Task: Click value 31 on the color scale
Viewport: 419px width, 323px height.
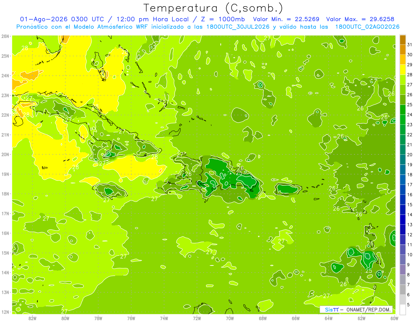Action: pyautogui.click(x=410, y=45)
